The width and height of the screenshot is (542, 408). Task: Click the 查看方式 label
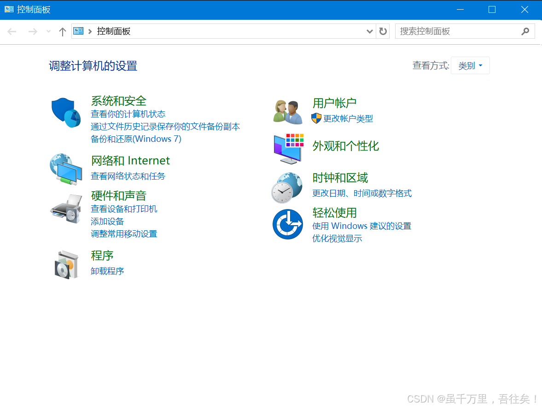(x=431, y=65)
